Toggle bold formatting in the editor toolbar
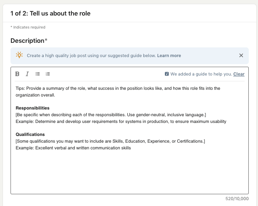 (x=17, y=74)
